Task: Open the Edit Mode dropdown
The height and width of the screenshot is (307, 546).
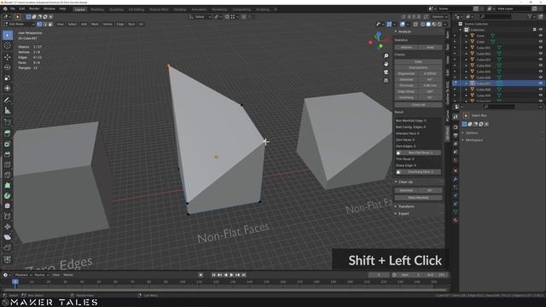Action: coord(19,24)
